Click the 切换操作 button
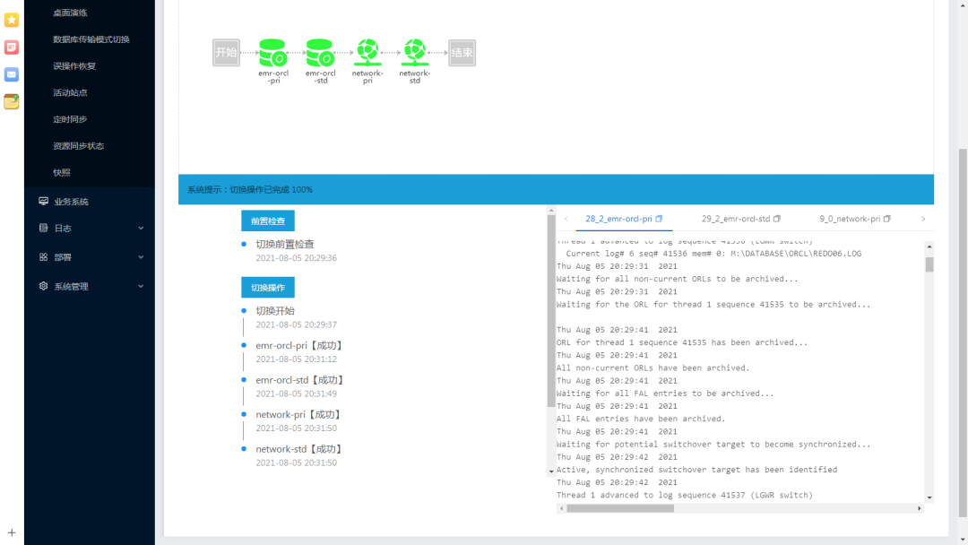This screenshot has height=545, width=968. [x=267, y=288]
